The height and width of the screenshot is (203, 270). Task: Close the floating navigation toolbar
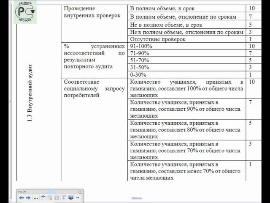click(x=80, y=192)
